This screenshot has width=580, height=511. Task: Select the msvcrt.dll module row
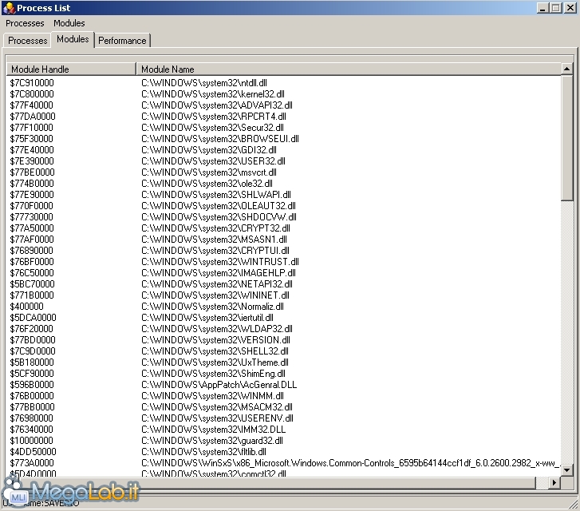pyautogui.click(x=284, y=172)
